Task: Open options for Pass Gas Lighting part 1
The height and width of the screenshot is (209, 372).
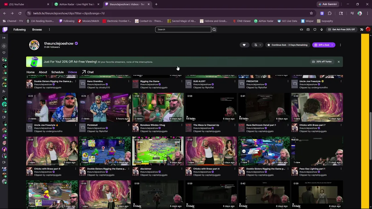Action: (x=341, y=169)
